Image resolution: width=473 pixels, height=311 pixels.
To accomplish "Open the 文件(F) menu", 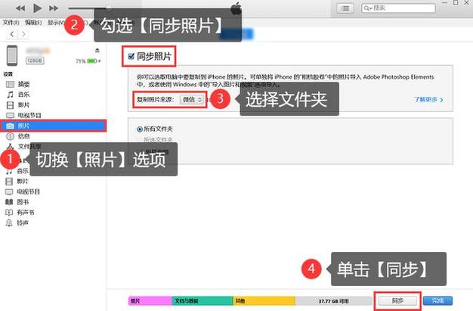I will (11, 23).
